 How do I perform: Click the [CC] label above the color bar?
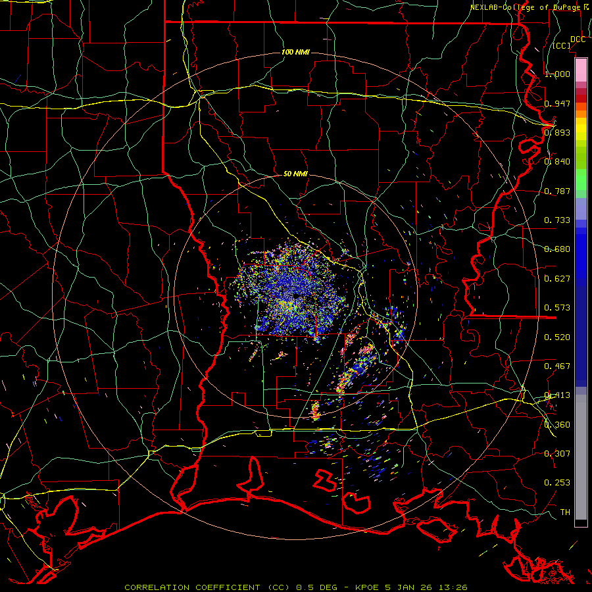coord(562,45)
